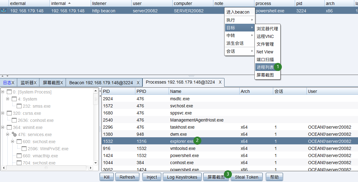Click the window icon beside wininit.exe
Image resolution: width=358 pixels, height=182 pixels.
click(x=9, y=127)
